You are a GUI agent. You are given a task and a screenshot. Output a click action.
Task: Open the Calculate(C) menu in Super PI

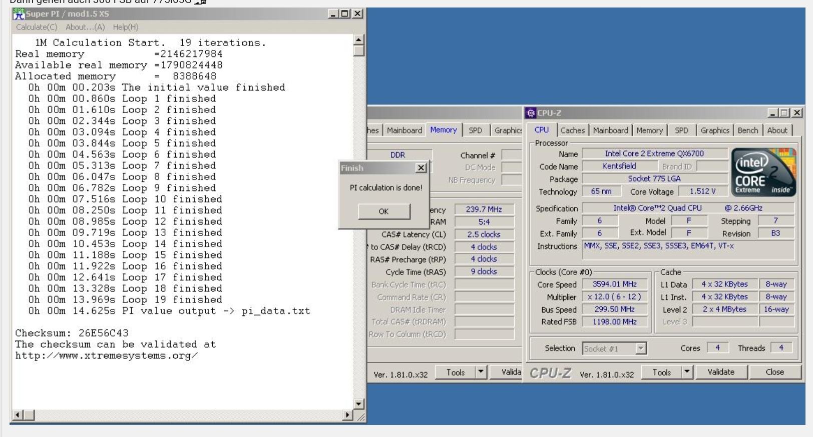click(37, 27)
